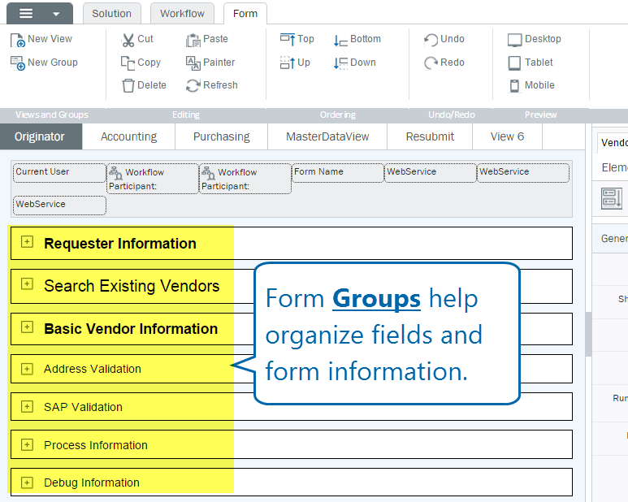Refresh the form designer

coord(212,85)
